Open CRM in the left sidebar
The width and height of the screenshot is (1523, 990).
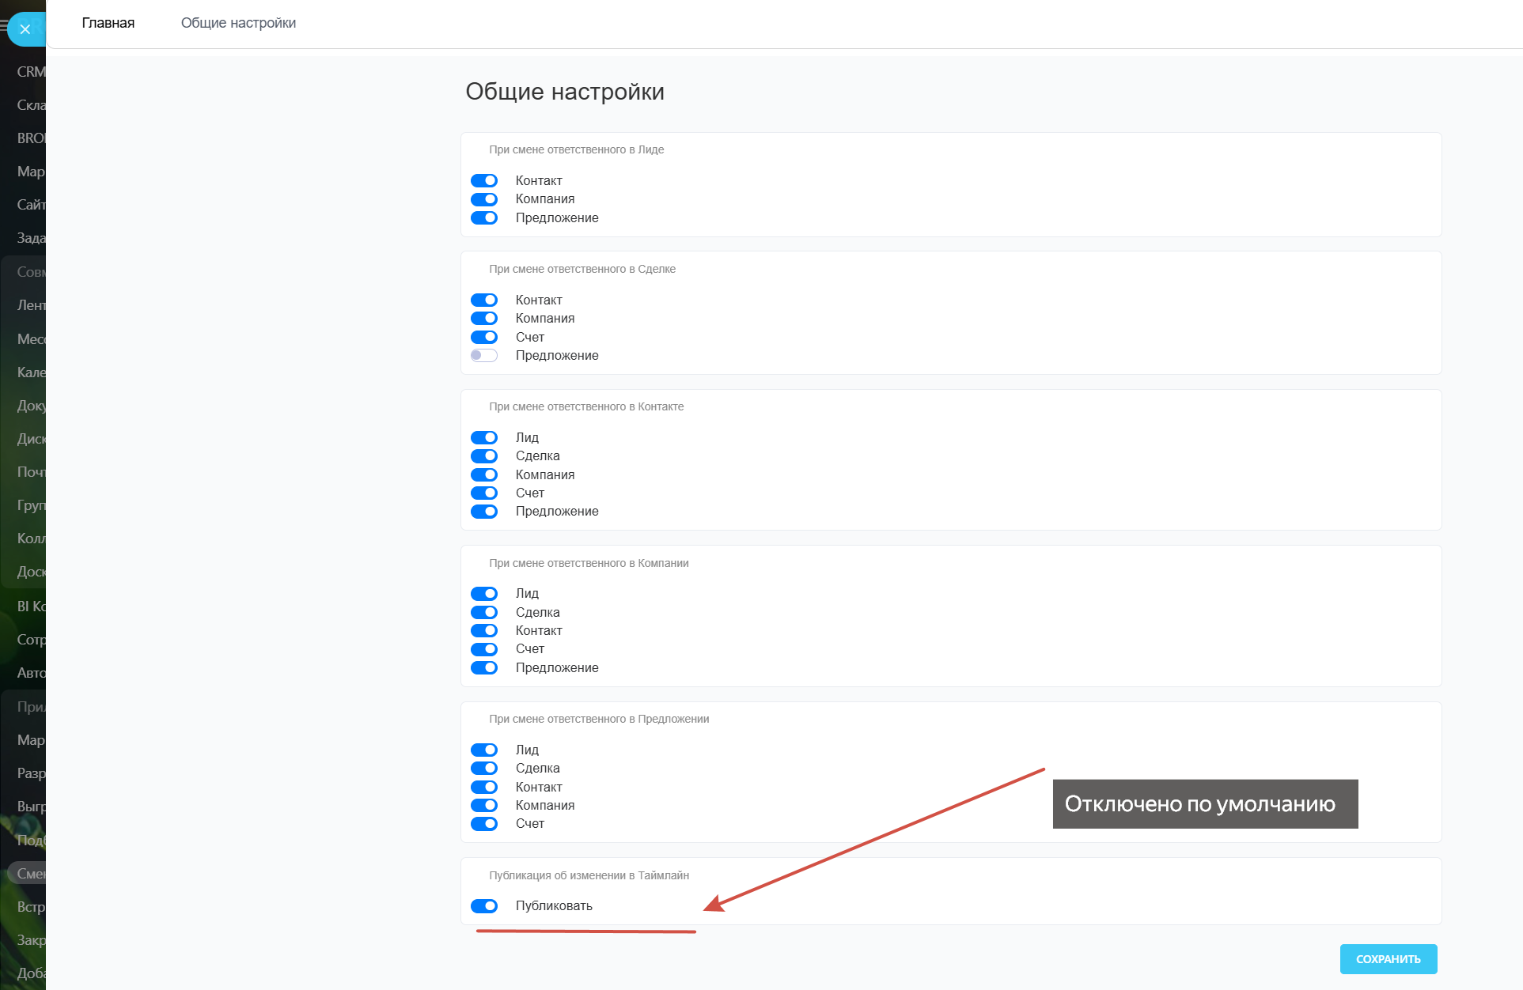(x=31, y=72)
